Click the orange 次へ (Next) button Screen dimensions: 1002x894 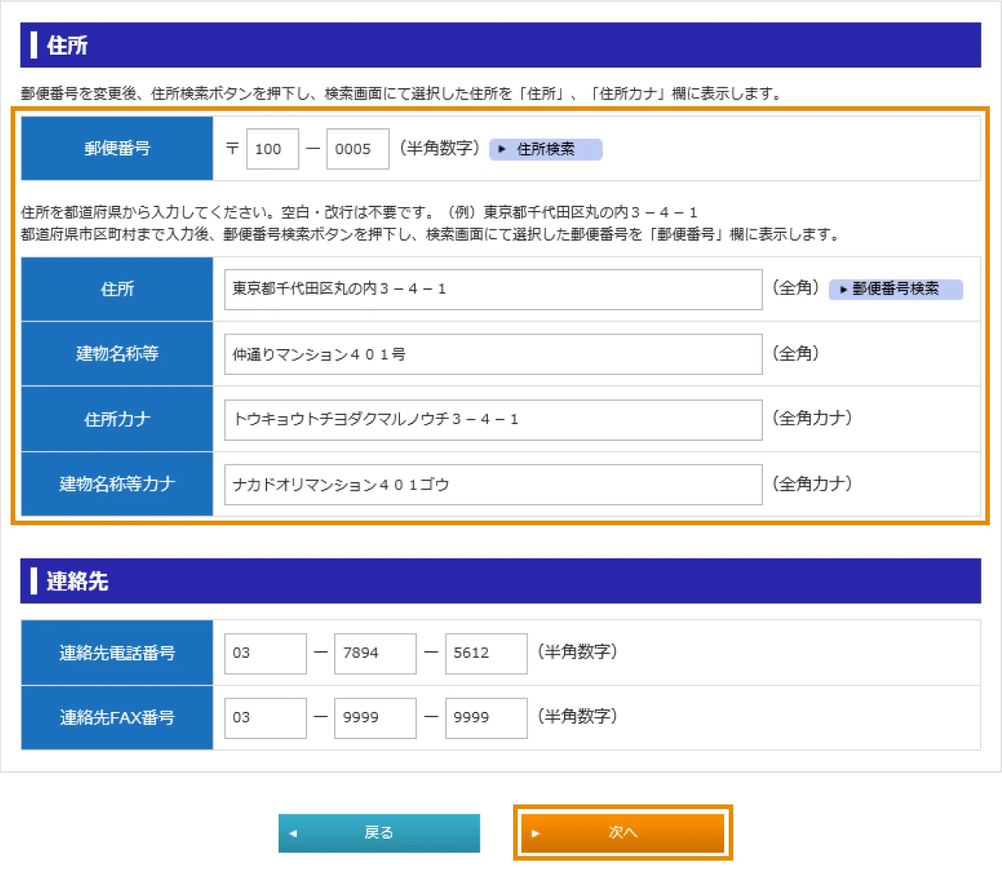(x=622, y=833)
